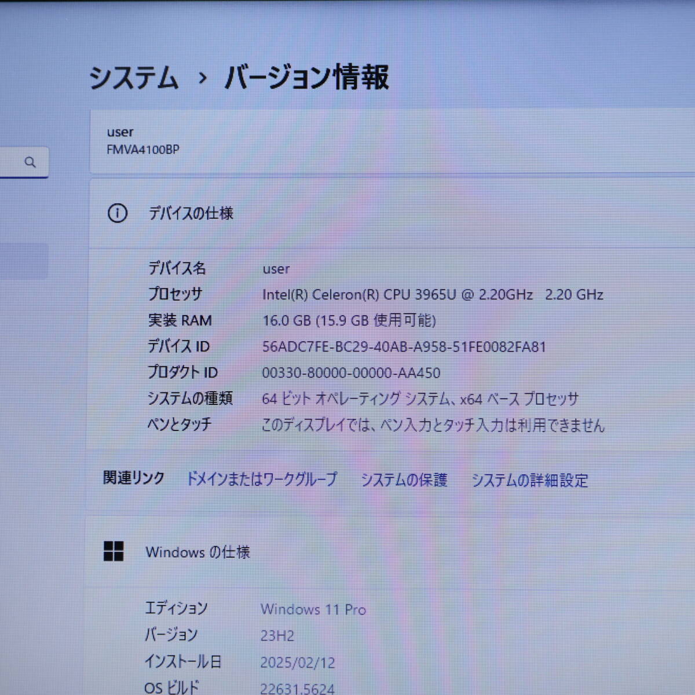Go back to システム in breadcrumb
This screenshot has height=695, width=695.
coord(134,78)
